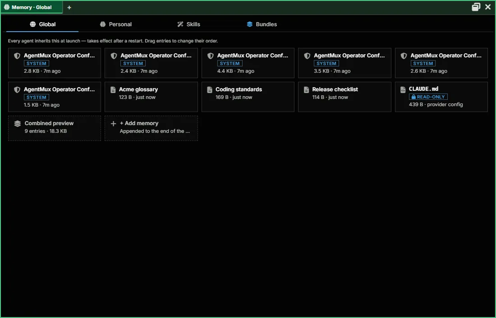Click document icon on Coding standards
This screenshot has height=318, width=496.
(209, 90)
